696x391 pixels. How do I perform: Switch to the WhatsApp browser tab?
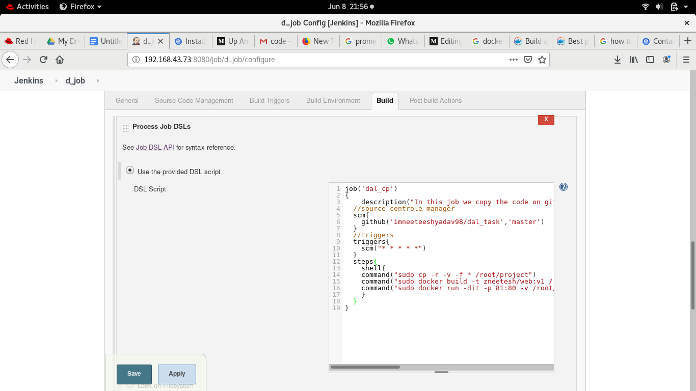pos(404,41)
